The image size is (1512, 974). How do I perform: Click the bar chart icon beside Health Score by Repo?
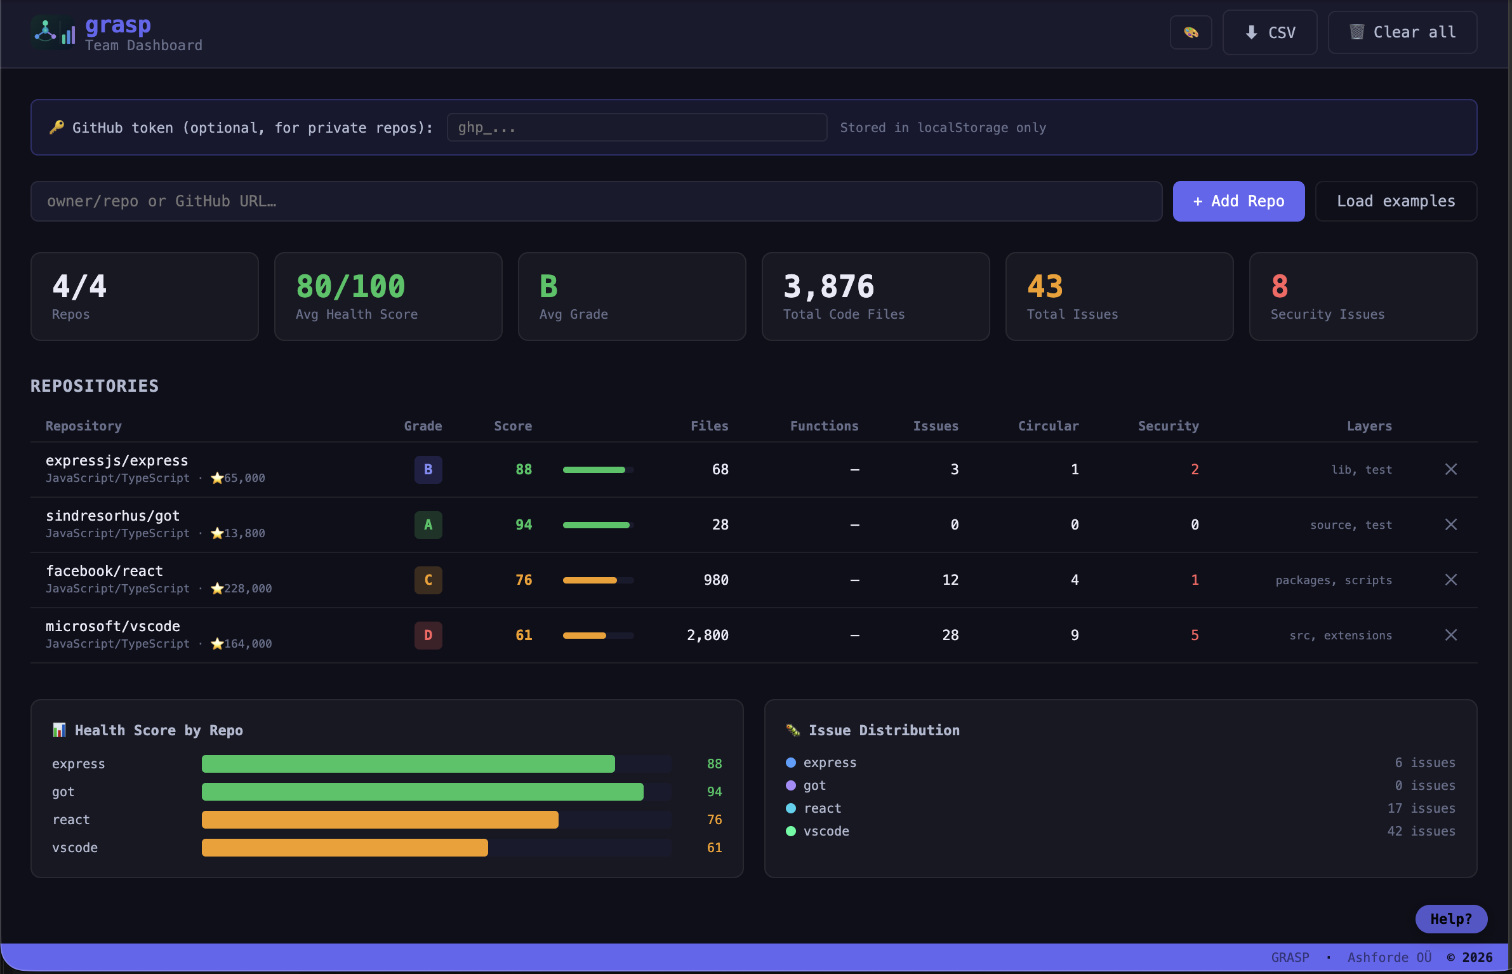coord(59,730)
